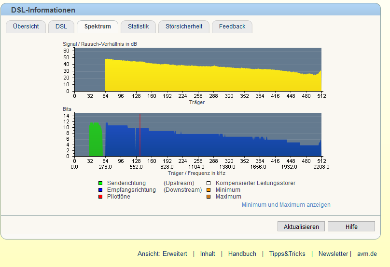This screenshot has height=267, width=390.
Task: Open the Tipps&Tricks footer link
Action: (x=287, y=254)
